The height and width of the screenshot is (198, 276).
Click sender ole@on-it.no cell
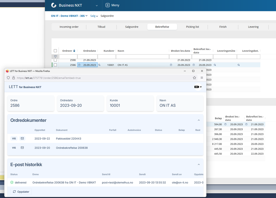pyautogui.click(x=180, y=183)
